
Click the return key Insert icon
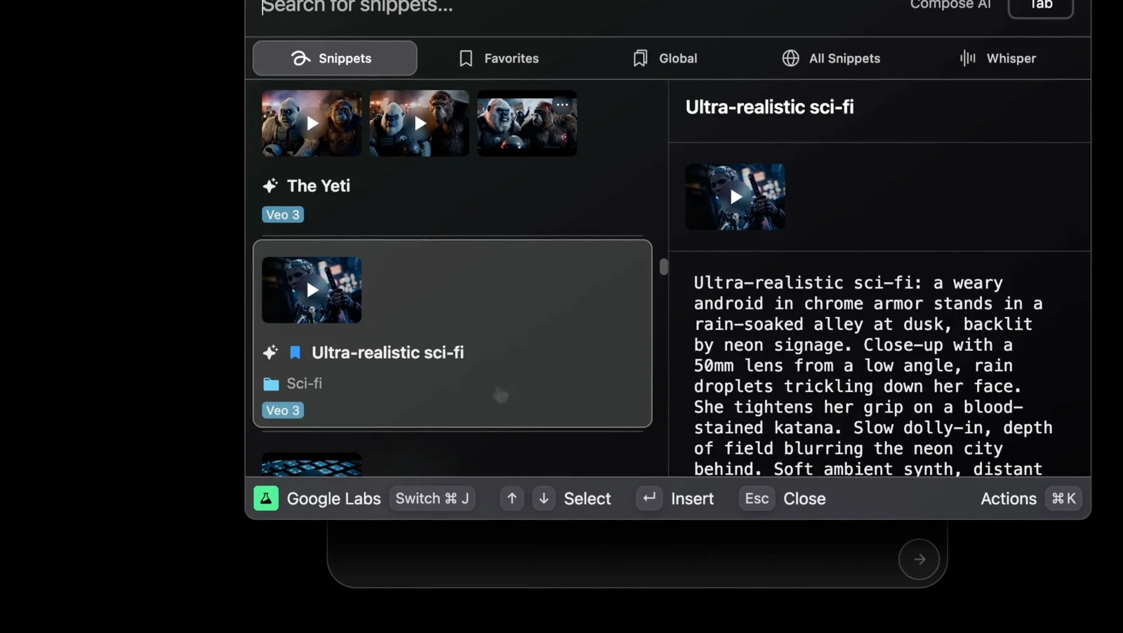pyautogui.click(x=649, y=498)
